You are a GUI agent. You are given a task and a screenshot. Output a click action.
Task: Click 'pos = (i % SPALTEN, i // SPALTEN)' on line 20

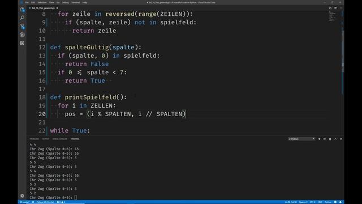(x=126, y=114)
